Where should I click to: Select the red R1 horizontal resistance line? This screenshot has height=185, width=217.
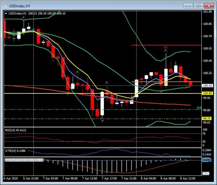coord(166,45)
